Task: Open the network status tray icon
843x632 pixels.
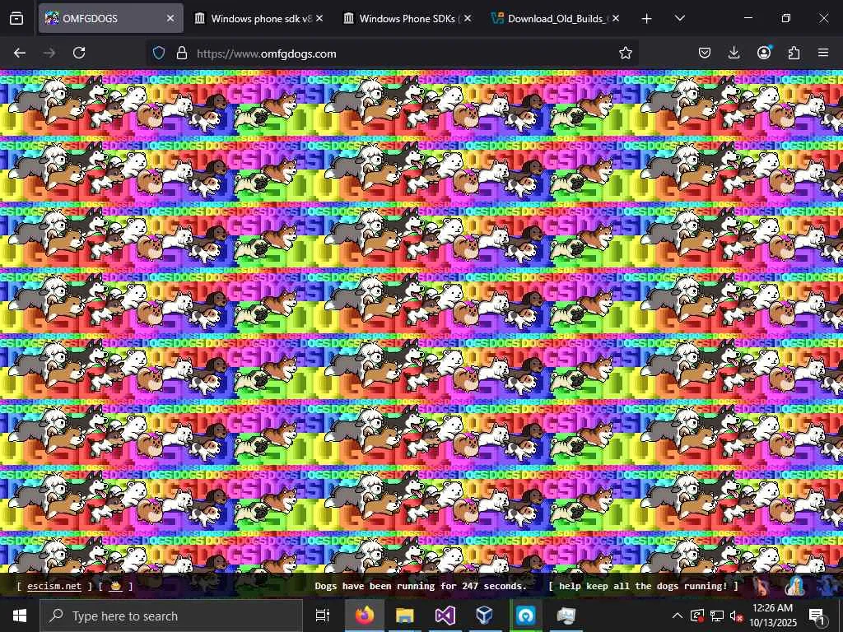Action: point(717,616)
